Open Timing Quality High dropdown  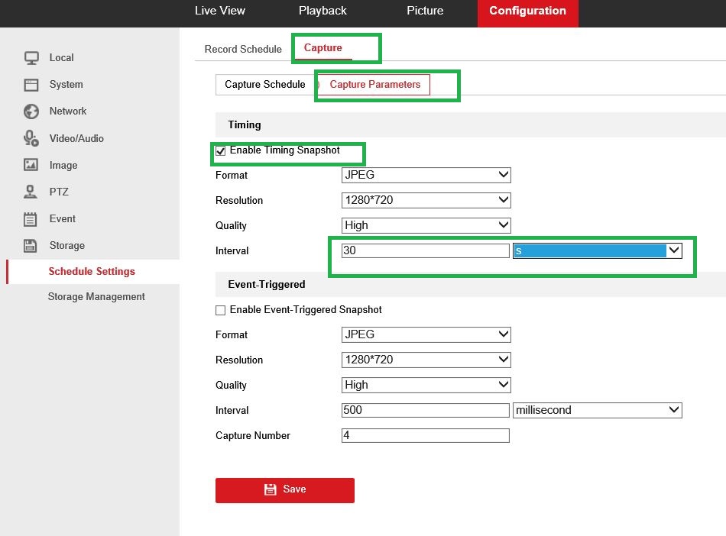click(426, 226)
